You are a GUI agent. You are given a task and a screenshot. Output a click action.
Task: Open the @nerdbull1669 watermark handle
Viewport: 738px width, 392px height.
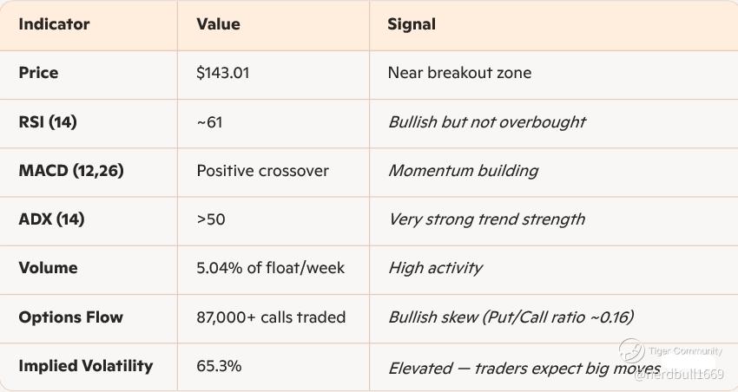coord(679,375)
